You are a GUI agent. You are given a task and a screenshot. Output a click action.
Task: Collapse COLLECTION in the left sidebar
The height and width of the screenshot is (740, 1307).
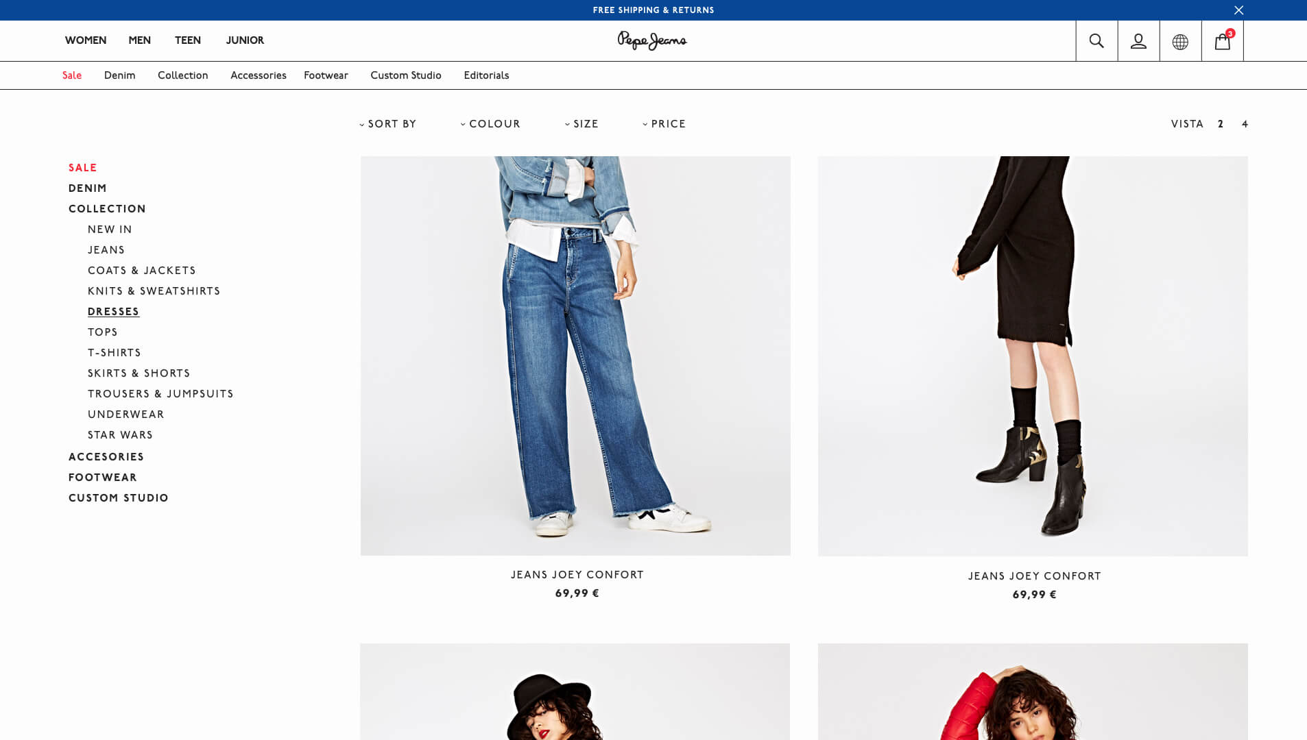(x=107, y=209)
